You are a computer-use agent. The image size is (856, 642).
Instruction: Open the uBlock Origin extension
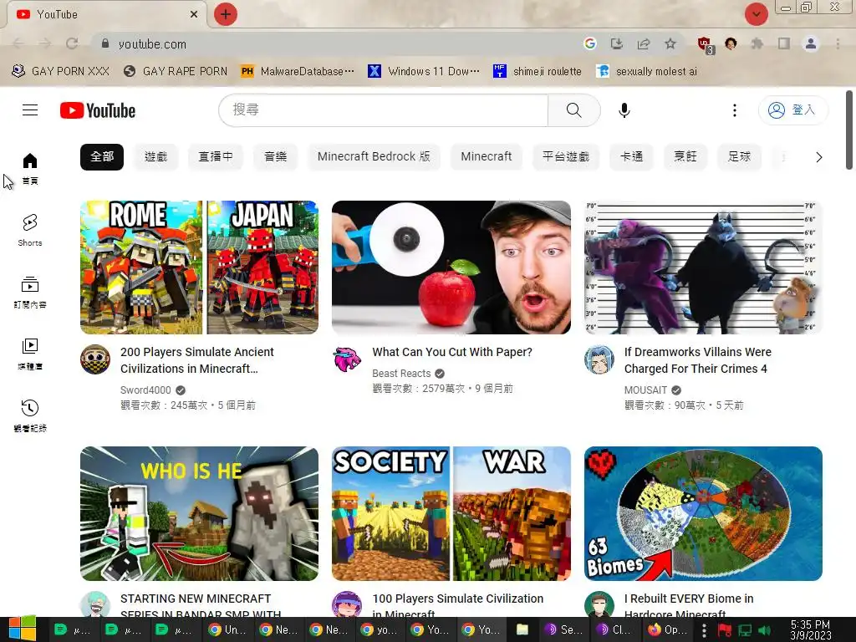pyautogui.click(x=705, y=44)
